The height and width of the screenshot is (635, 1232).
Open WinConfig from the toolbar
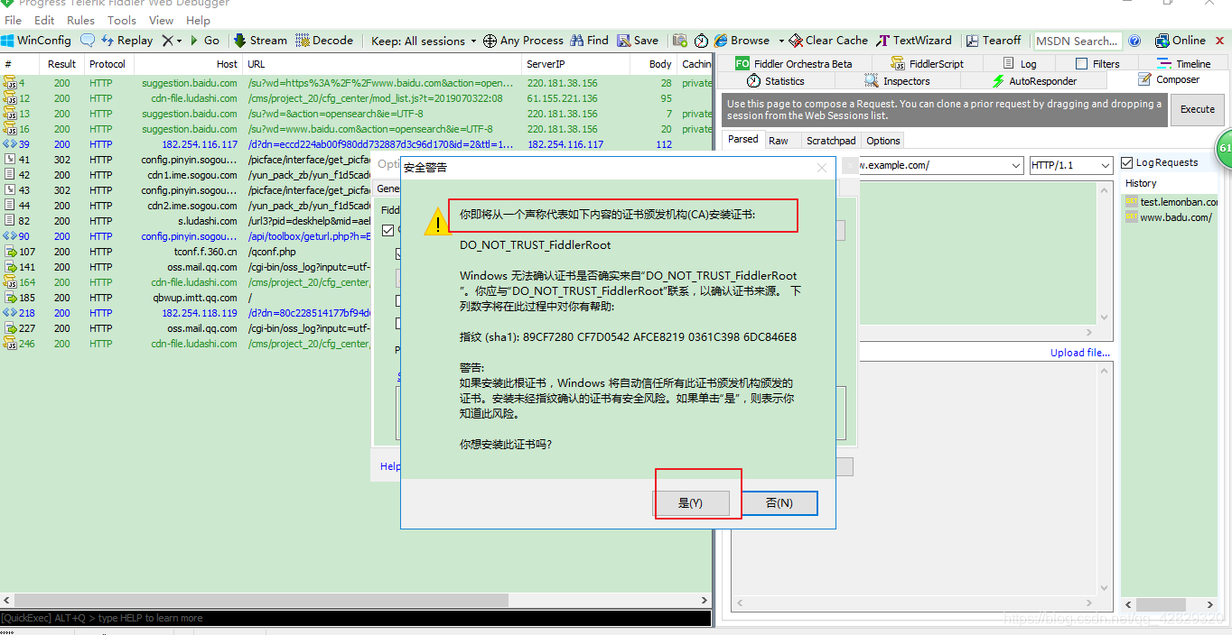36,41
